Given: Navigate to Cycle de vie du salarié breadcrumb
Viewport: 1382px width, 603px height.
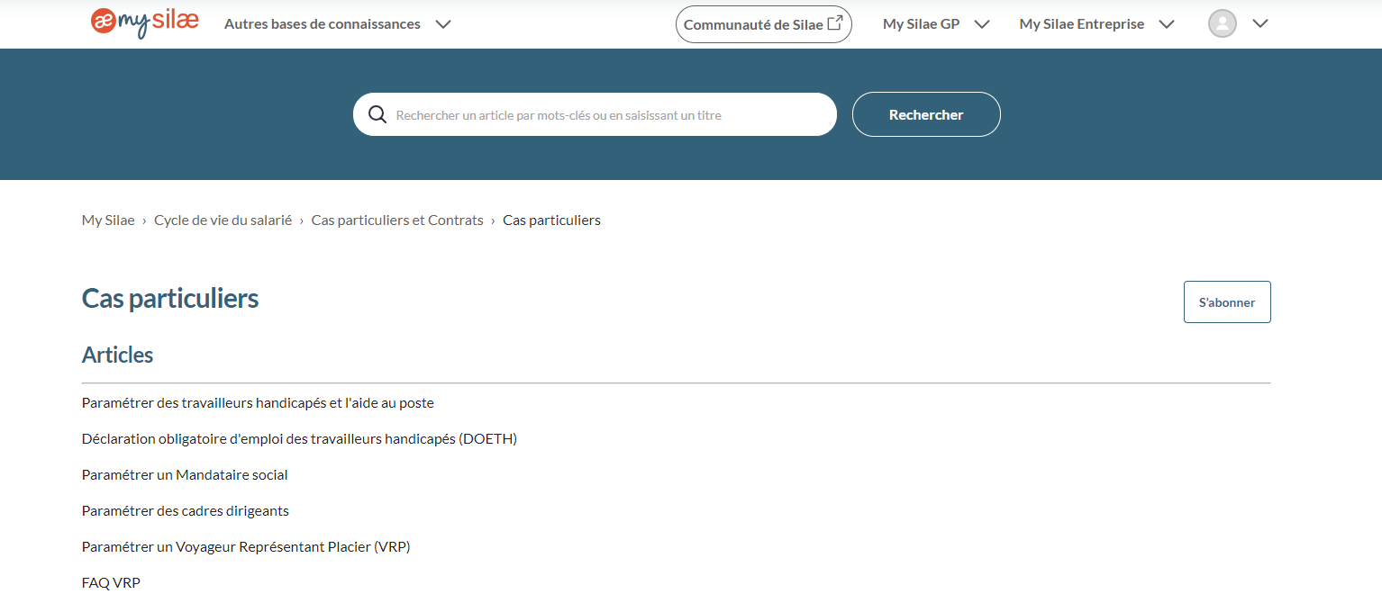Looking at the screenshot, I should (x=223, y=220).
